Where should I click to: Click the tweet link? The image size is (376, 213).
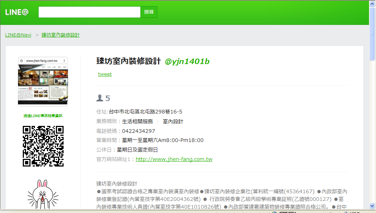105,74
